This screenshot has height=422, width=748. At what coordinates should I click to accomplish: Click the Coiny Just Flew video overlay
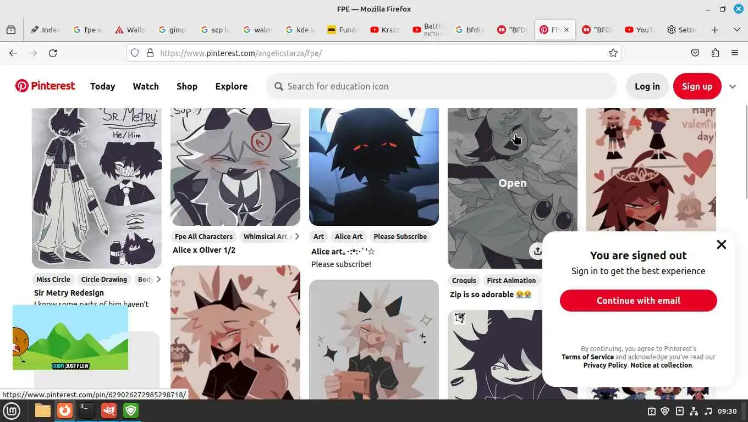[70, 337]
